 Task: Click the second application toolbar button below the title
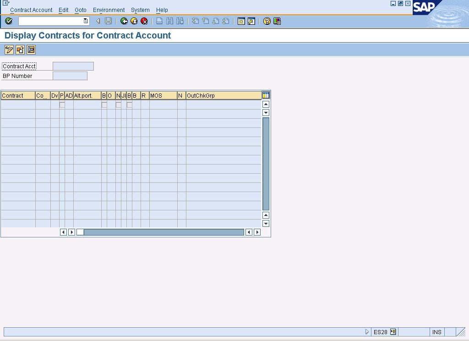coord(20,49)
